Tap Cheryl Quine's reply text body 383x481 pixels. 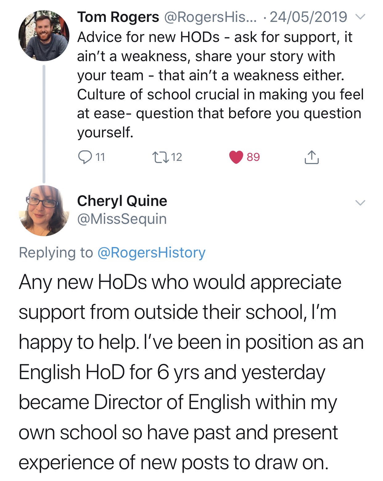[x=191, y=372]
